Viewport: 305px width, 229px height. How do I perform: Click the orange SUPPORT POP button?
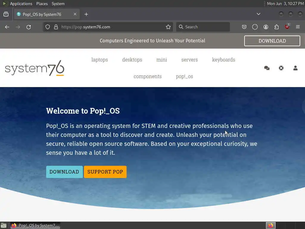(x=105, y=172)
